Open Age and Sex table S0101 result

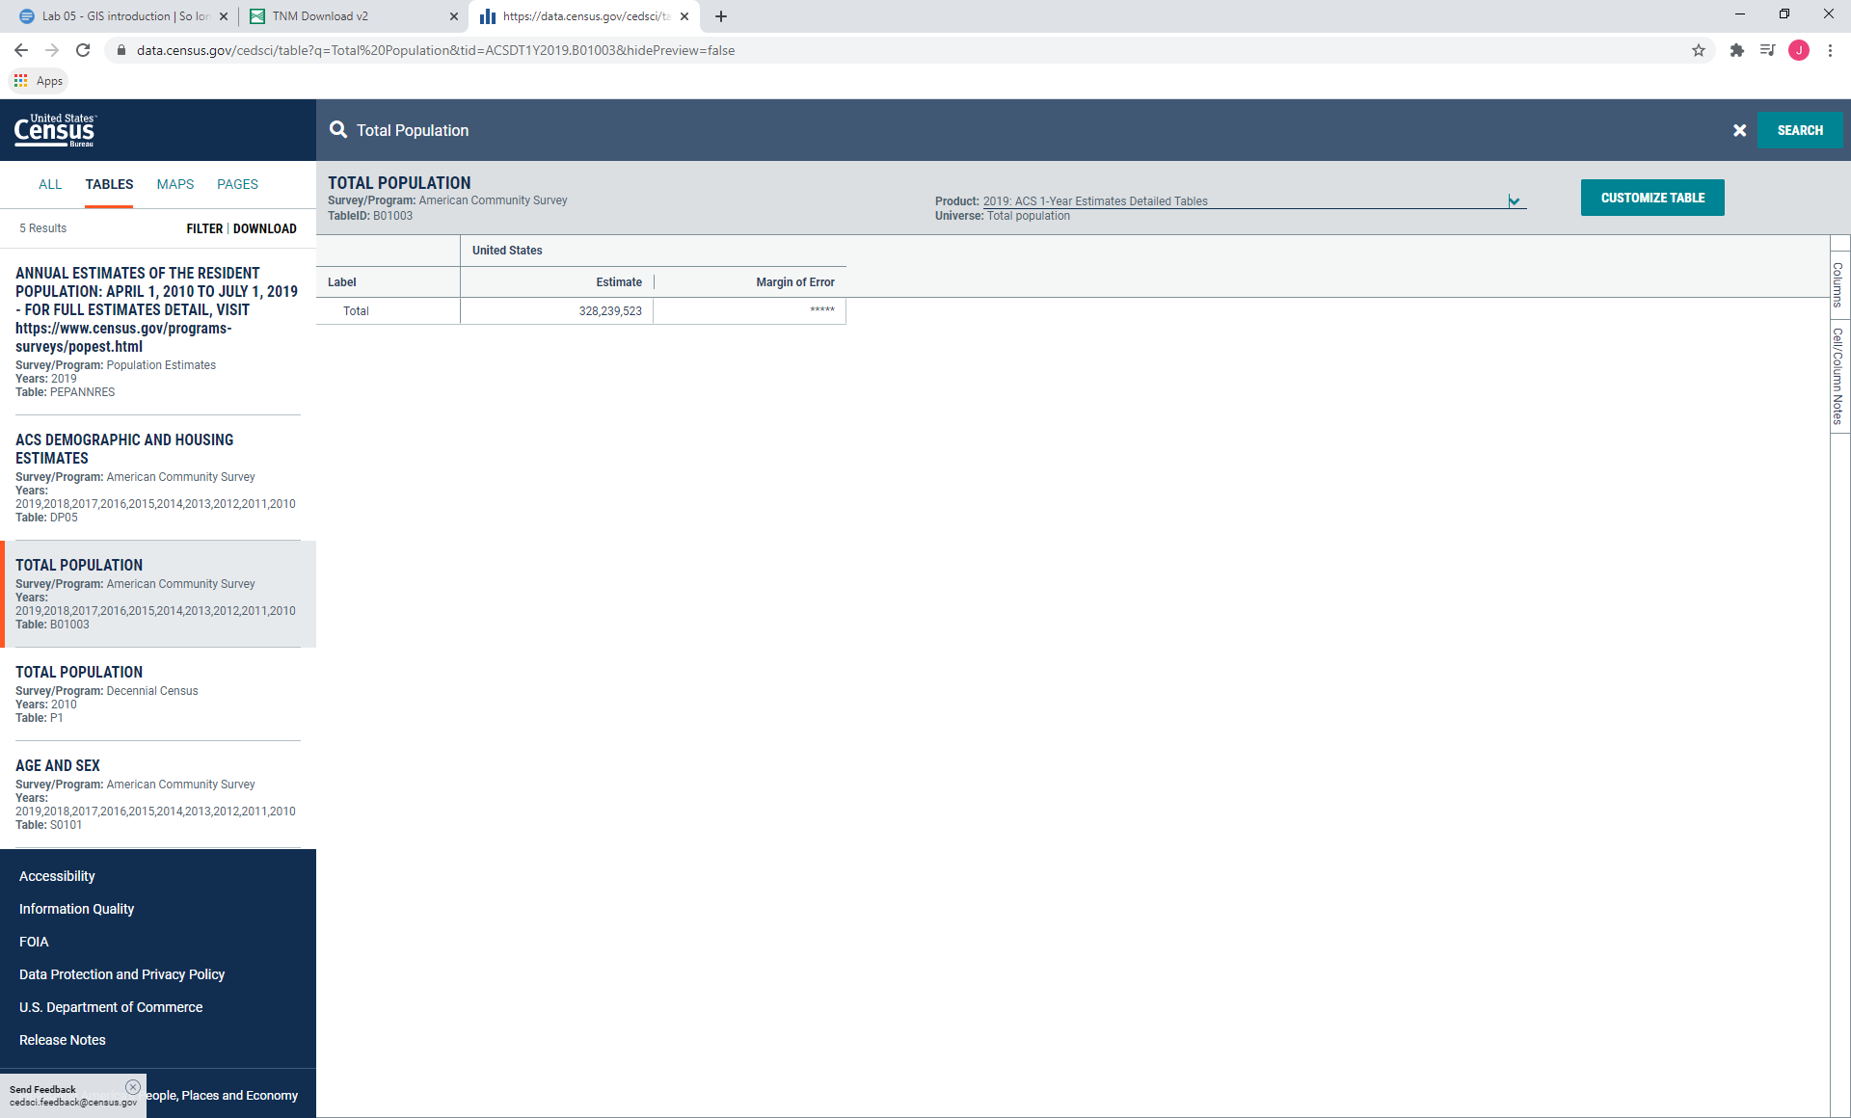click(x=157, y=794)
